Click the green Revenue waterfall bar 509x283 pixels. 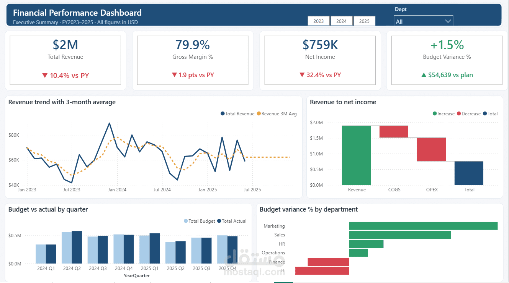[x=357, y=155]
